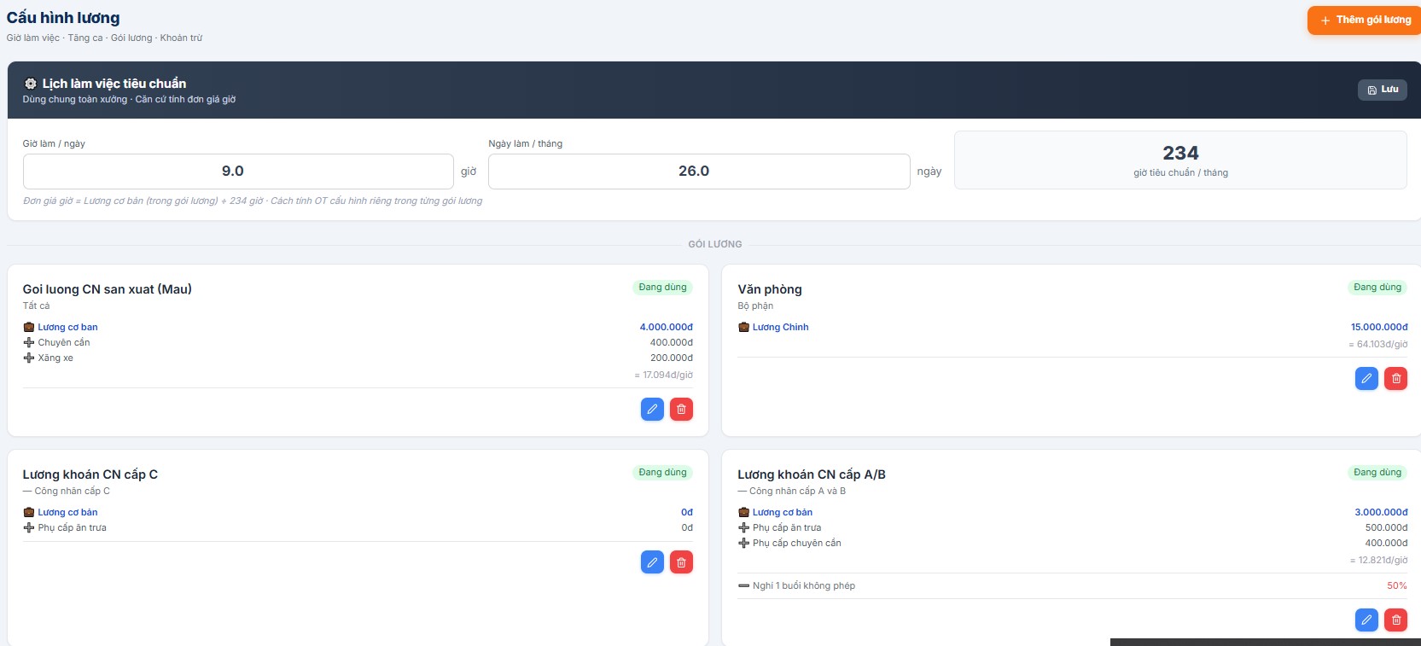
Task: Click the plus icon beside 'Xăng xe'
Action: [28, 358]
